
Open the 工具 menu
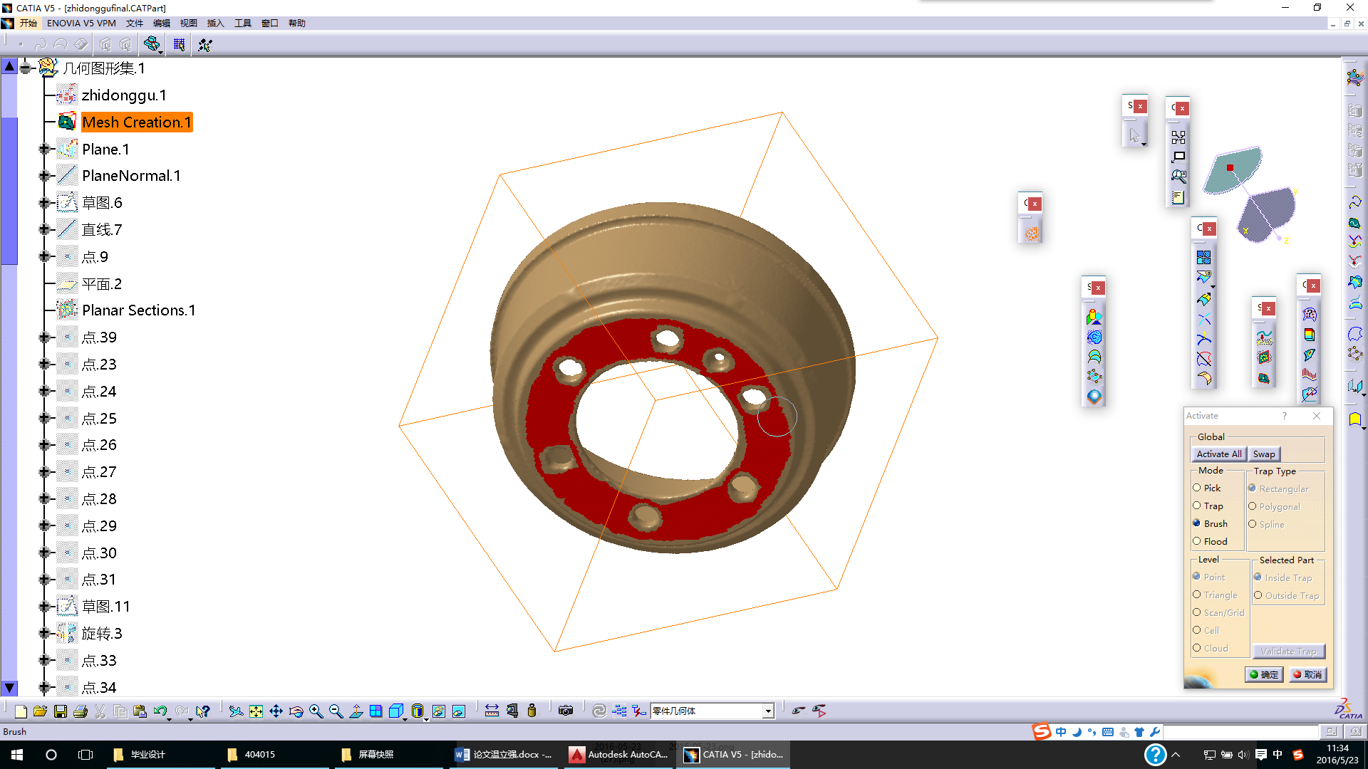coord(243,23)
